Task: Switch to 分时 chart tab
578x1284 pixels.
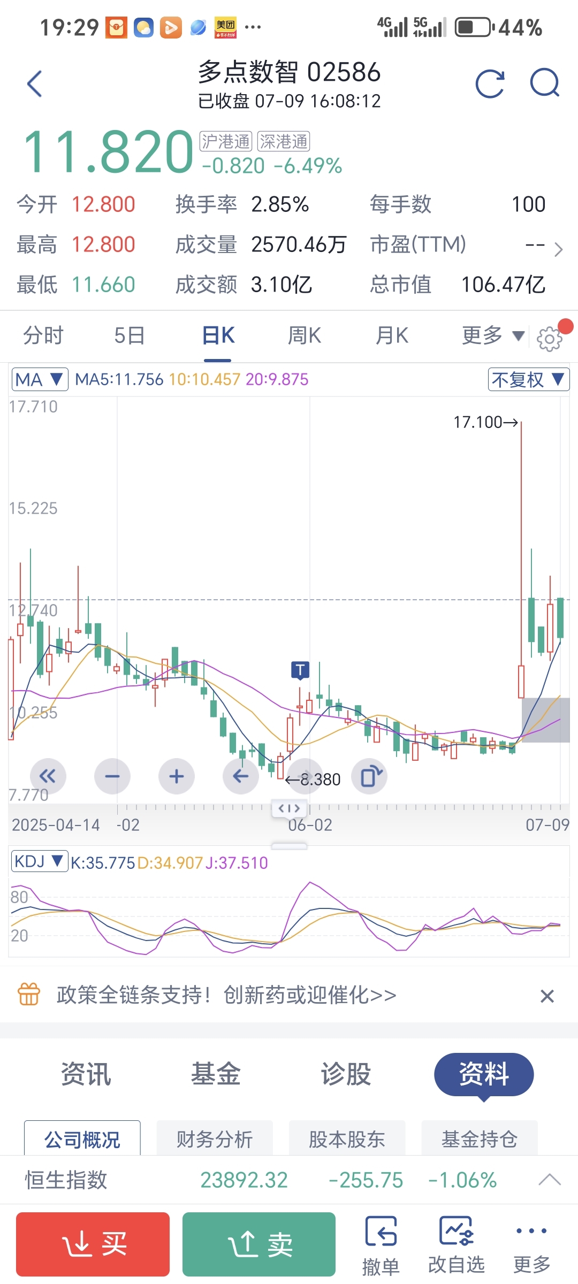Action: pos(43,336)
